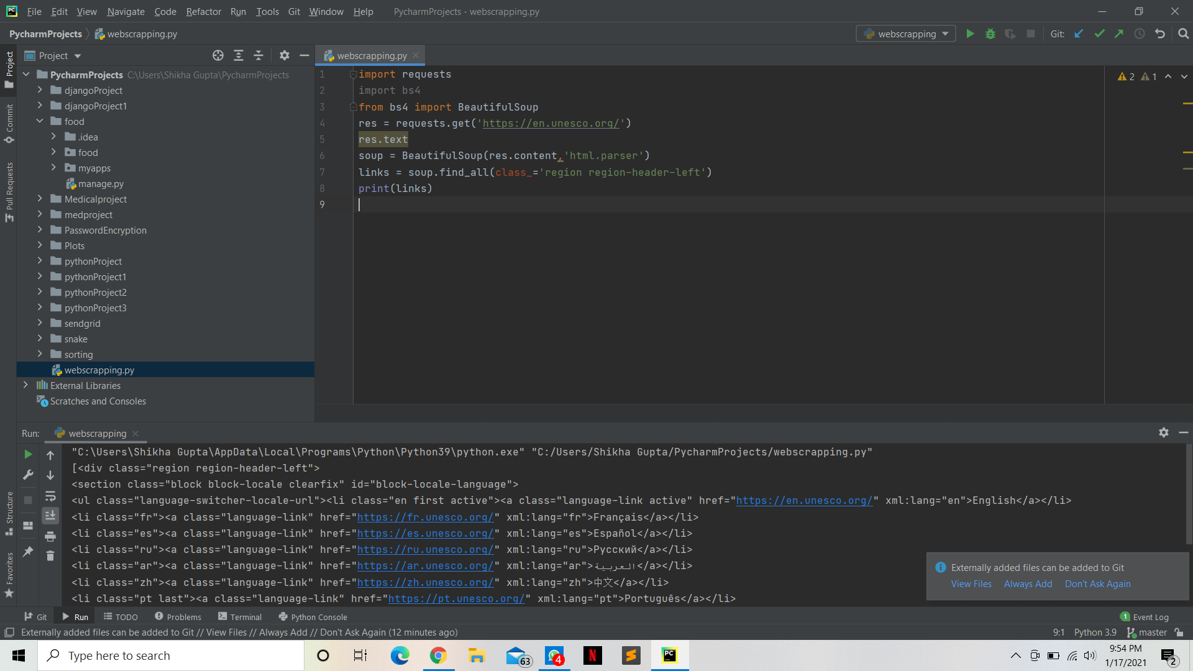
Task: Rerun webscrapping from Run panel
Action: pos(28,455)
